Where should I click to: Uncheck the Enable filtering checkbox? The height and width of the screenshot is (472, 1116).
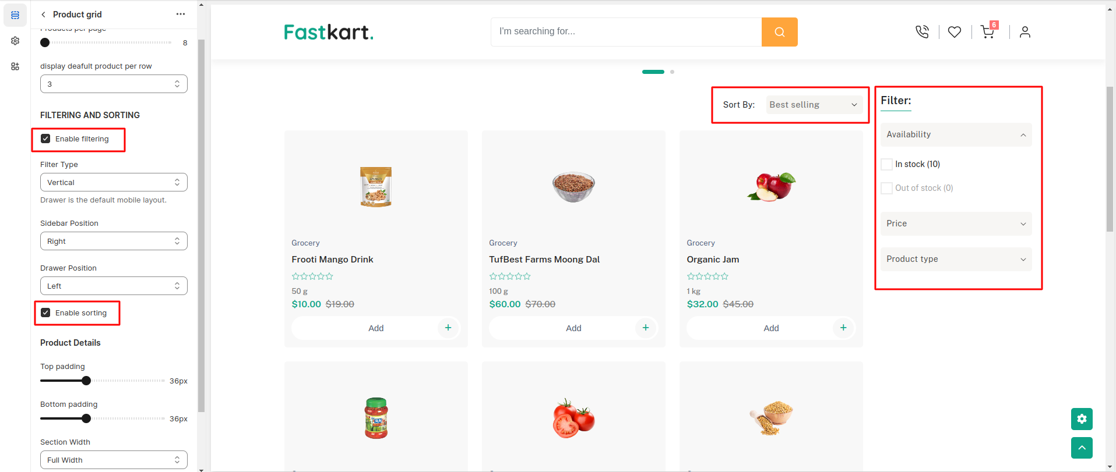(45, 139)
